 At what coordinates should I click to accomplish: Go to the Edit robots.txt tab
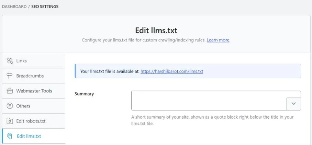[33, 121]
